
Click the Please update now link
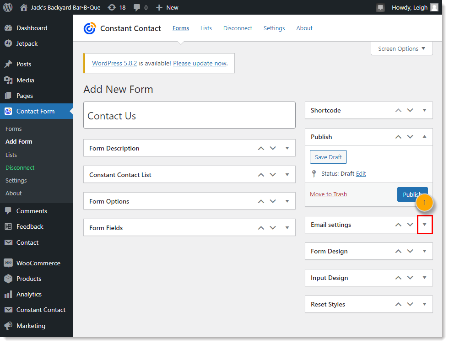[x=200, y=63]
